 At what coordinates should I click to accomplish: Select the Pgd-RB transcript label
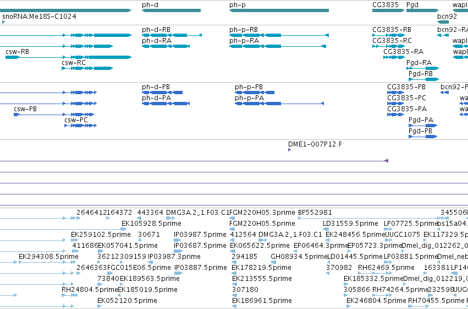coord(421,74)
